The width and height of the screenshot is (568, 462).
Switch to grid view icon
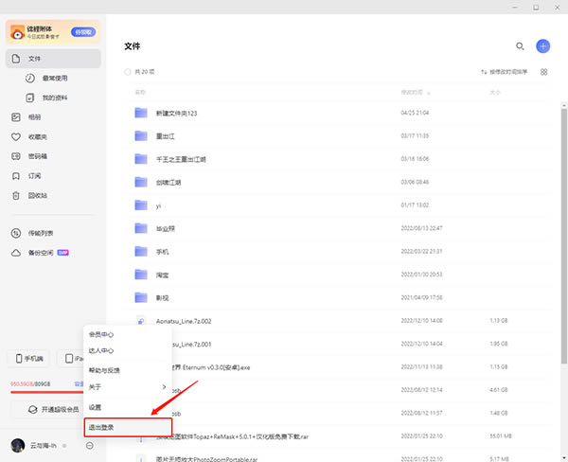pyautogui.click(x=543, y=72)
